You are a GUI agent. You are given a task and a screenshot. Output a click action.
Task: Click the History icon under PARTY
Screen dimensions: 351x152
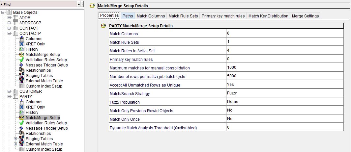tap(22, 113)
